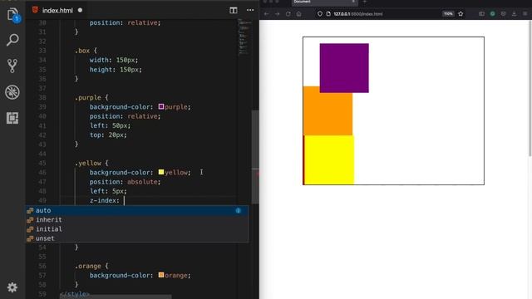Viewport: 532px width, 299px height.
Task: Go to the browser home page
Action: [x=298, y=14]
